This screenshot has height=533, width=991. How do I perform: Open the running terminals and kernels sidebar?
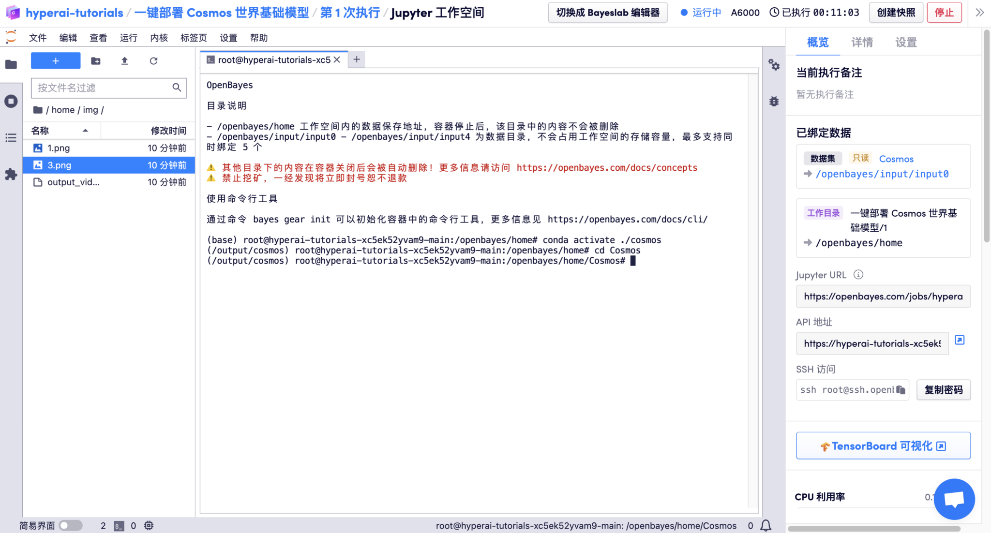[11, 101]
